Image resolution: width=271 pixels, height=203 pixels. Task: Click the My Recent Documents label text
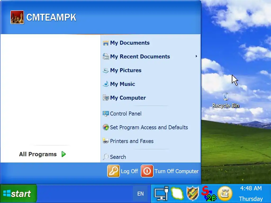tap(140, 57)
